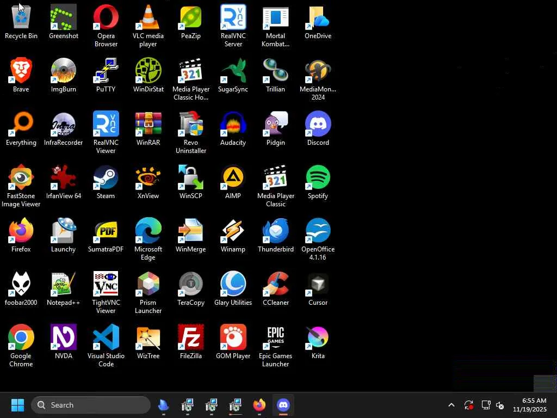The image size is (557, 418).
Task: Click the Everything search icon
Action: click(x=21, y=124)
